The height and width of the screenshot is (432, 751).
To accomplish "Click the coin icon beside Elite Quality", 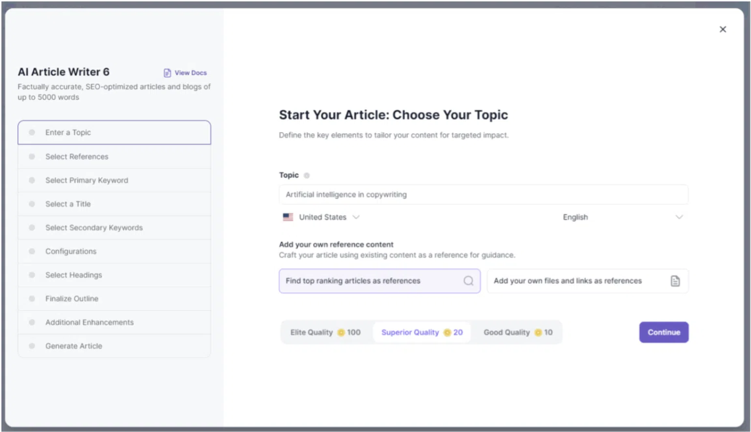I will tap(341, 333).
